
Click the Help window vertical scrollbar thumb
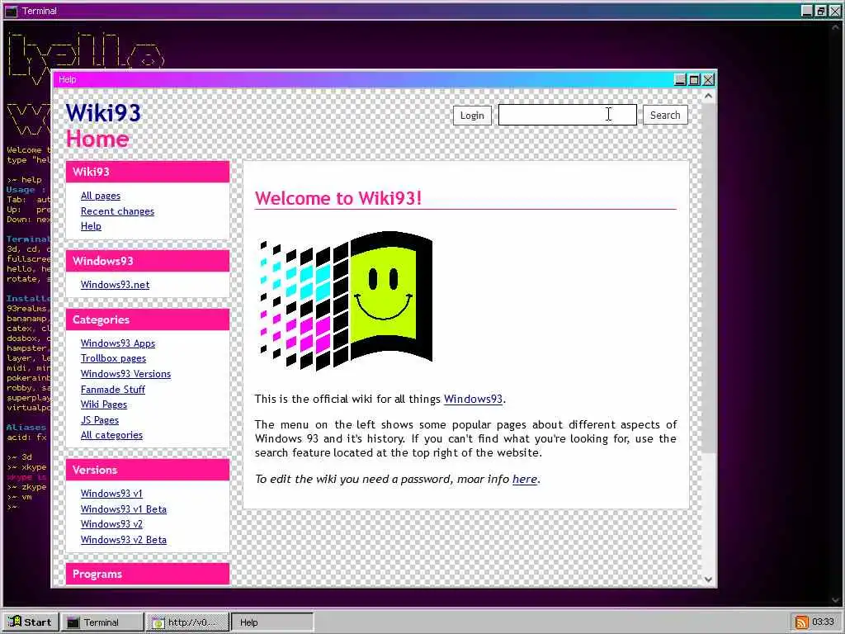coord(708,277)
